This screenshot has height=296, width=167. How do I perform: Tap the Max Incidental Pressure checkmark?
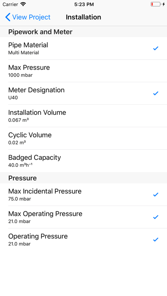coord(155,194)
